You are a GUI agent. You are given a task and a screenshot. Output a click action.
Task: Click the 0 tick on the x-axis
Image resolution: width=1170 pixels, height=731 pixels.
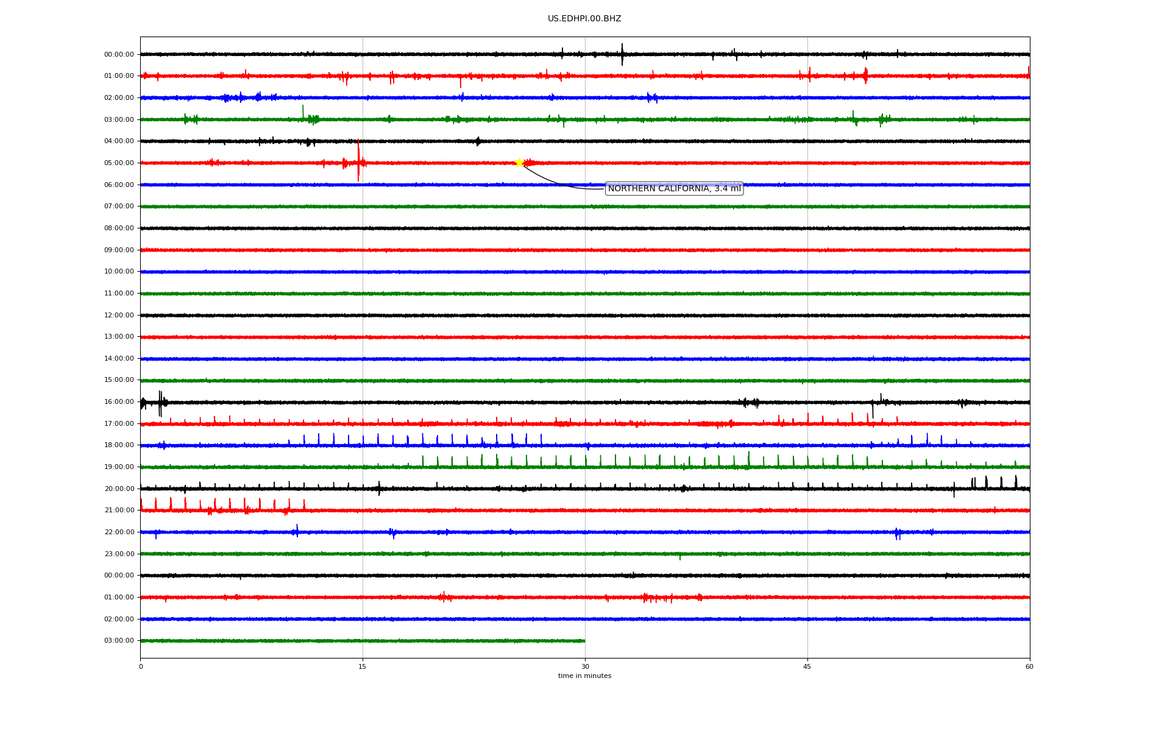click(x=141, y=667)
